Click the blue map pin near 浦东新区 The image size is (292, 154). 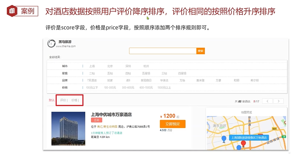coord(224,139)
